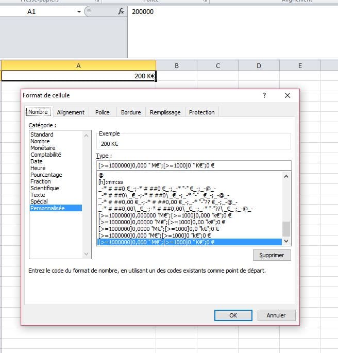Click the Type format code field
This screenshot has width=338, height=353.
pos(193,165)
